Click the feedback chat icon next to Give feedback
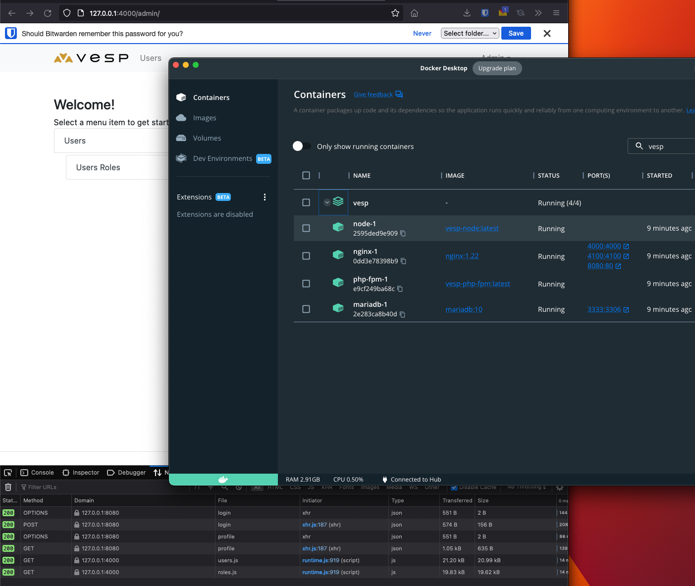The image size is (695, 586). pos(399,95)
